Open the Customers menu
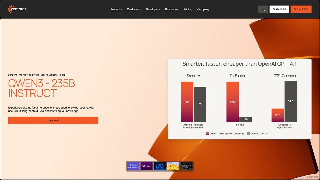This screenshot has width=320, height=180. pyautogui.click(x=134, y=9)
